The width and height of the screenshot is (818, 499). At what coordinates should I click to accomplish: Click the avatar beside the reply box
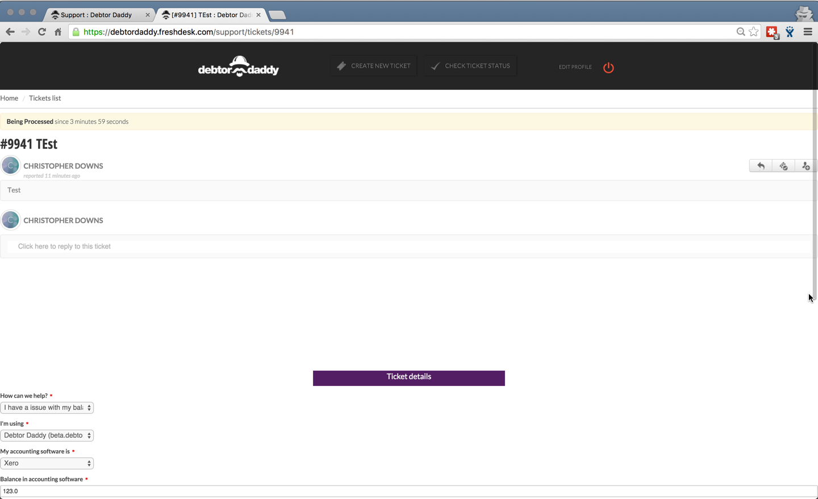pyautogui.click(x=10, y=220)
